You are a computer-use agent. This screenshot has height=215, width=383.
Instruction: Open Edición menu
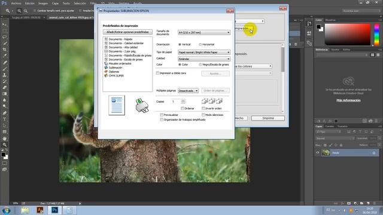(29, 4)
